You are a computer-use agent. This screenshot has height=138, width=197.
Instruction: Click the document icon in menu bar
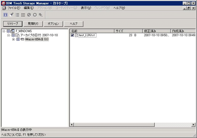pos(4,8)
